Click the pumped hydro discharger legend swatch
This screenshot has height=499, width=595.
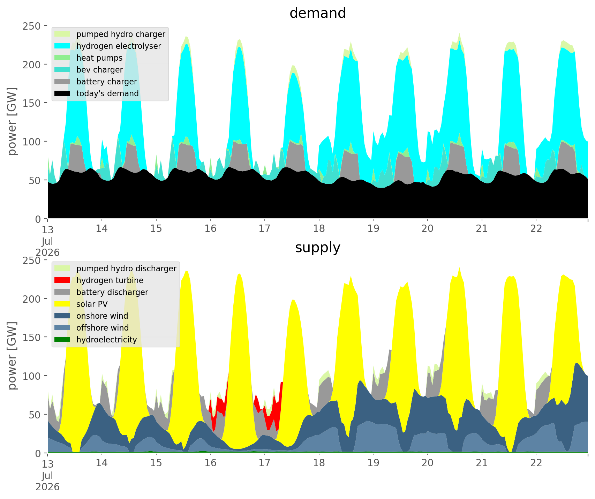click(63, 269)
